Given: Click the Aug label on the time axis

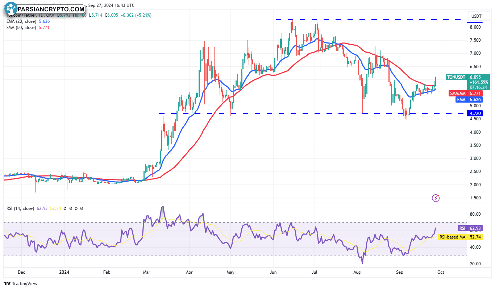Looking at the screenshot, I should click(357, 272).
